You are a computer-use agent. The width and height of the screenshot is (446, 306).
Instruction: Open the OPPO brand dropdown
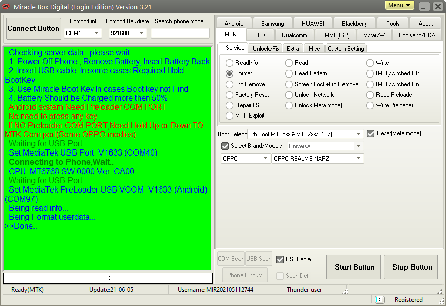(x=245, y=158)
